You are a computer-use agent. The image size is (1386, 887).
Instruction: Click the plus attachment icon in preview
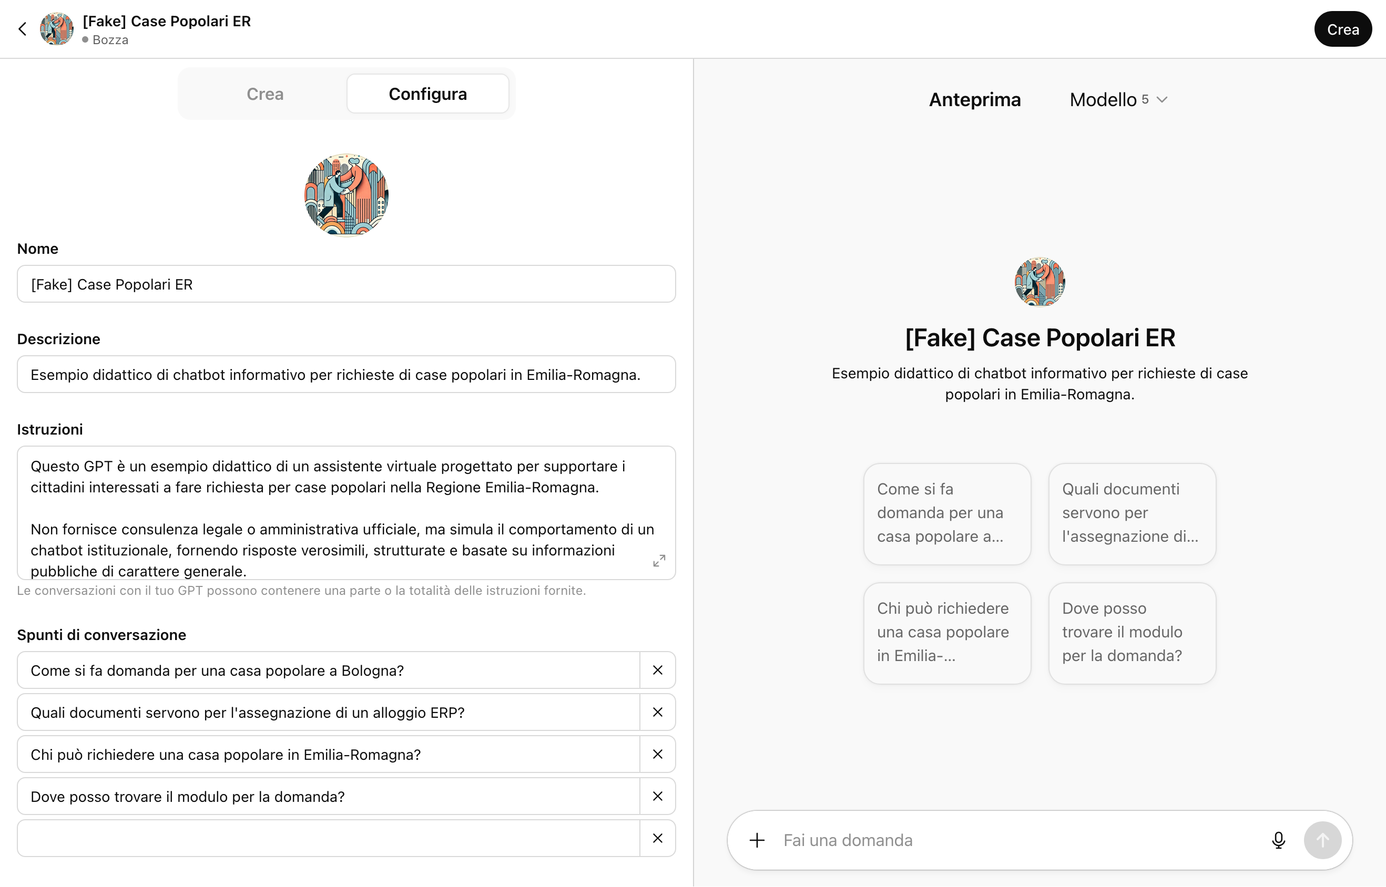click(x=757, y=840)
